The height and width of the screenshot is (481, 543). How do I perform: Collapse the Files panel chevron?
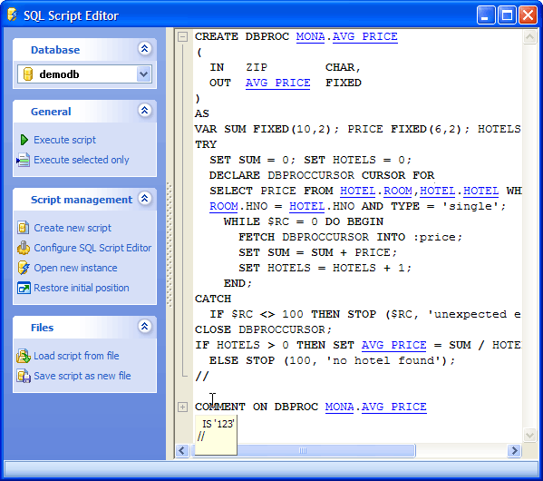pyautogui.click(x=145, y=327)
